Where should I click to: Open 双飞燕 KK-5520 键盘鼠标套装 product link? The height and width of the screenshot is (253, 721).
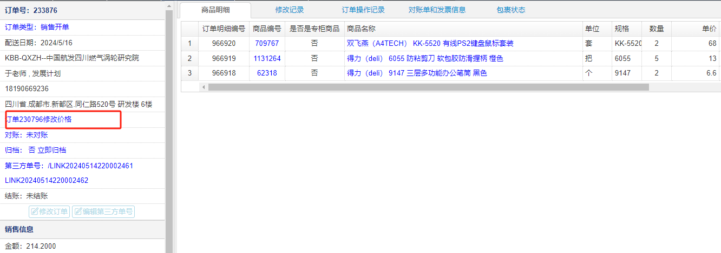[x=430, y=43]
